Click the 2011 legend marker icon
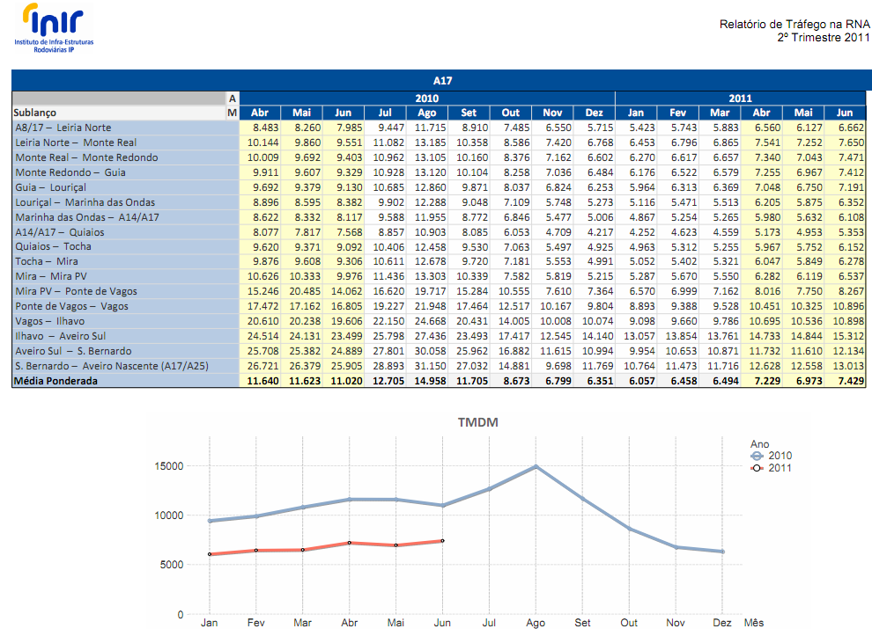 pos(757,468)
